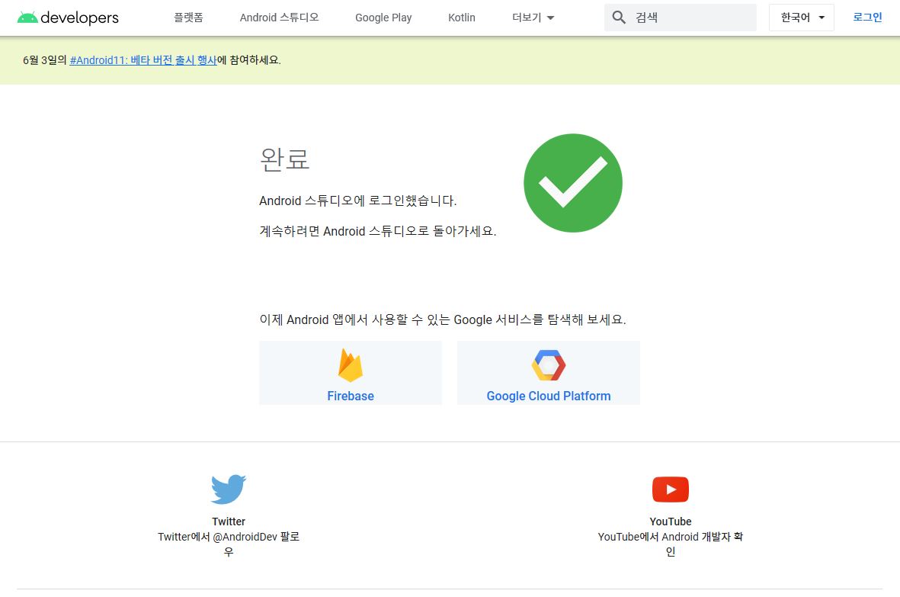
Task: Open the Google Cloud Platform text link
Action: 549,396
